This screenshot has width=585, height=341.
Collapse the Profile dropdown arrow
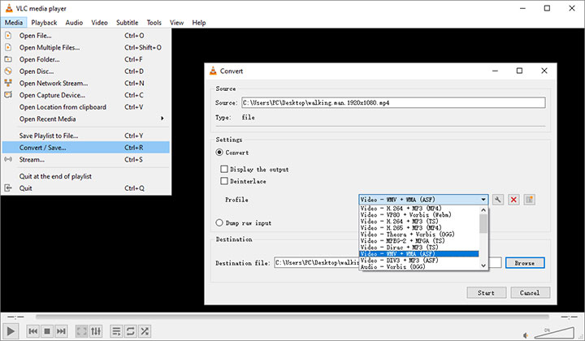(483, 200)
